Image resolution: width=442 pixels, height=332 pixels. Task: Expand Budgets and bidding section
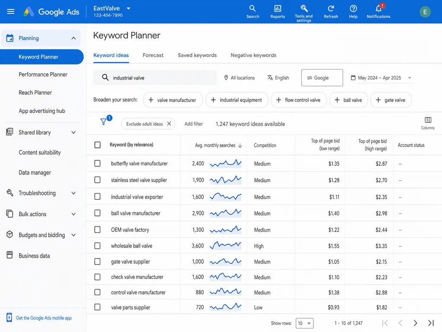pos(73,235)
